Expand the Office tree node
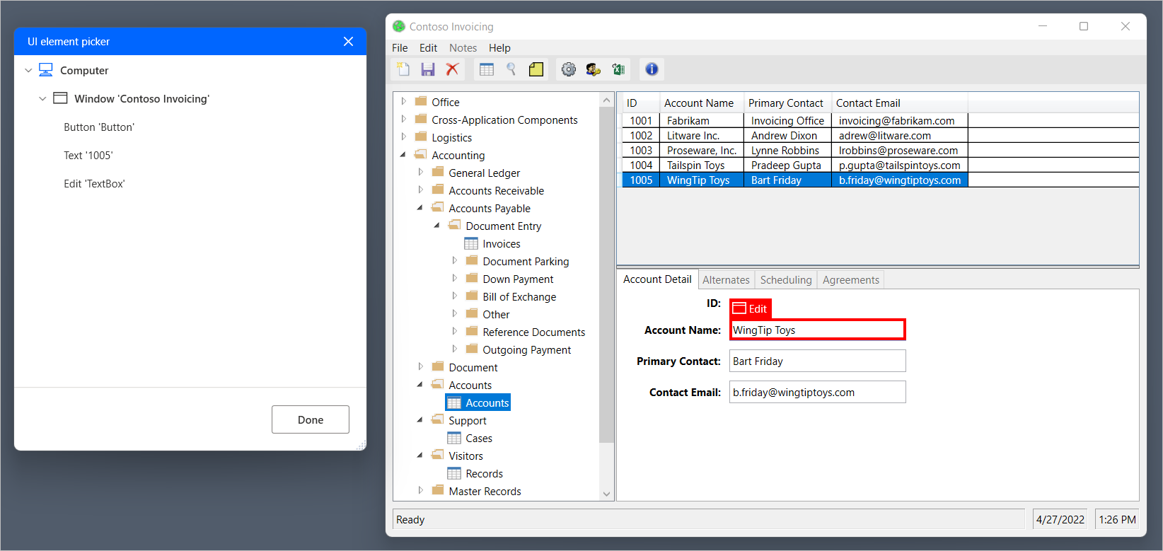Image resolution: width=1163 pixels, height=551 pixels. (404, 102)
